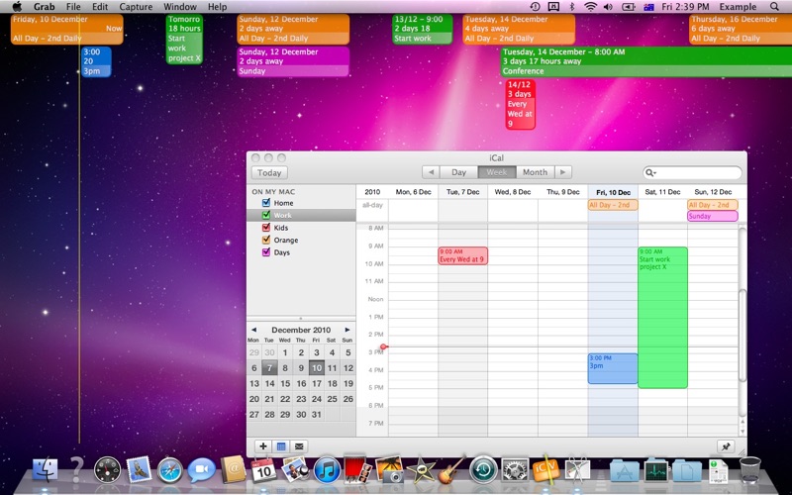Go to next week with the right arrow
The width and height of the screenshot is (792, 495).
[563, 172]
